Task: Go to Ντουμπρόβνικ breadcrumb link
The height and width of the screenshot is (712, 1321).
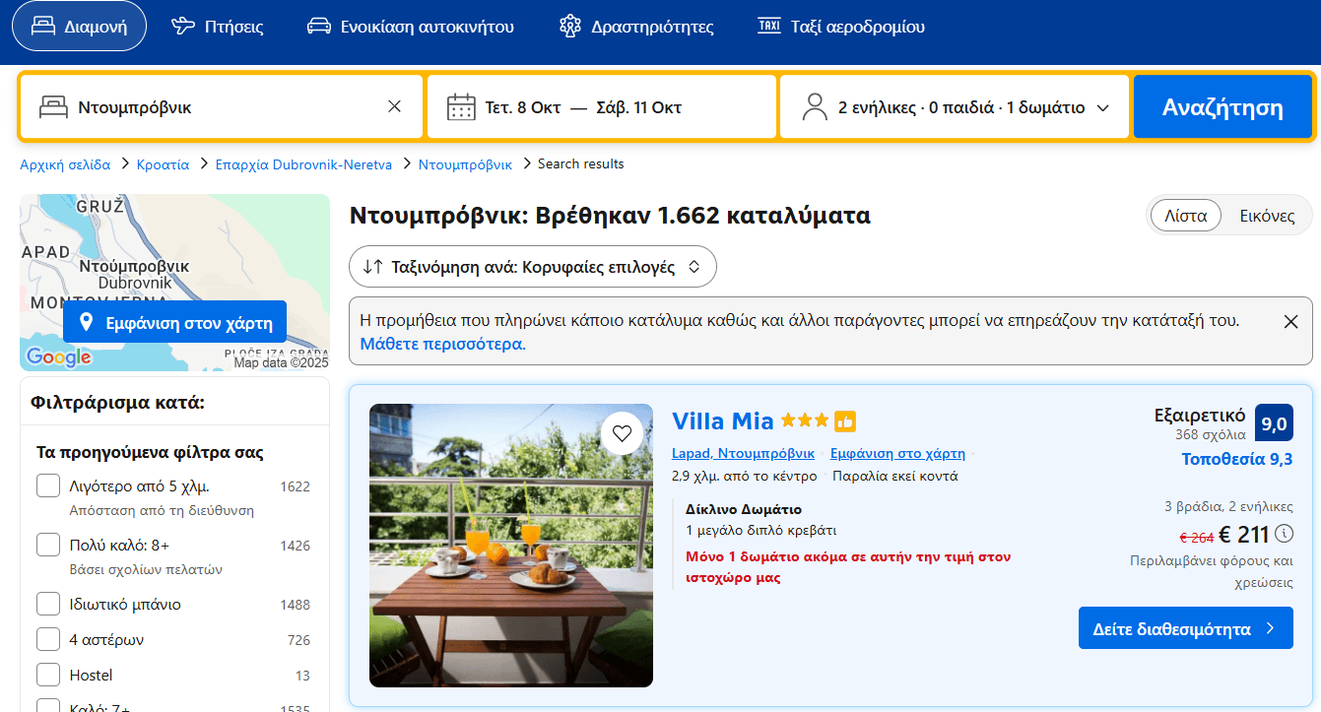Action: (x=465, y=164)
